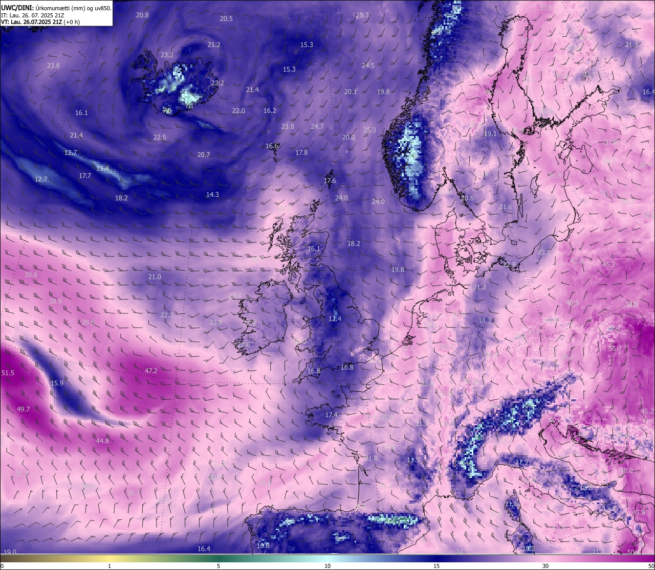
Task: Click the 12.4 value over England
Action: point(335,318)
